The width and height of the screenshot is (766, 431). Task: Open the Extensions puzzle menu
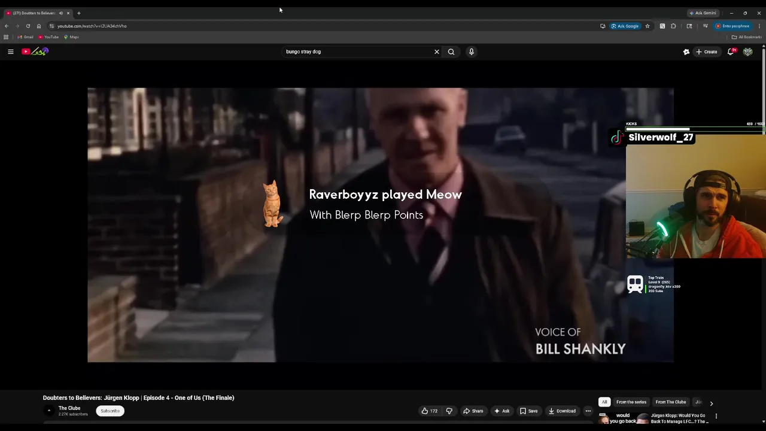click(673, 26)
